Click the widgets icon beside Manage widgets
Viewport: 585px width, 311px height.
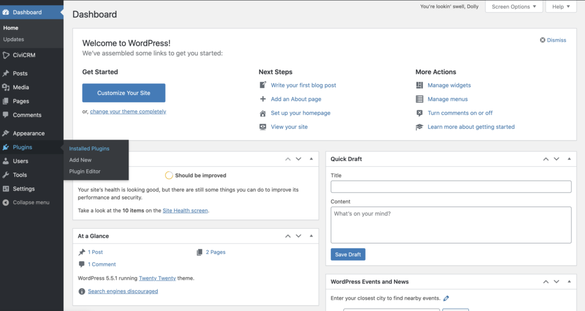click(419, 85)
